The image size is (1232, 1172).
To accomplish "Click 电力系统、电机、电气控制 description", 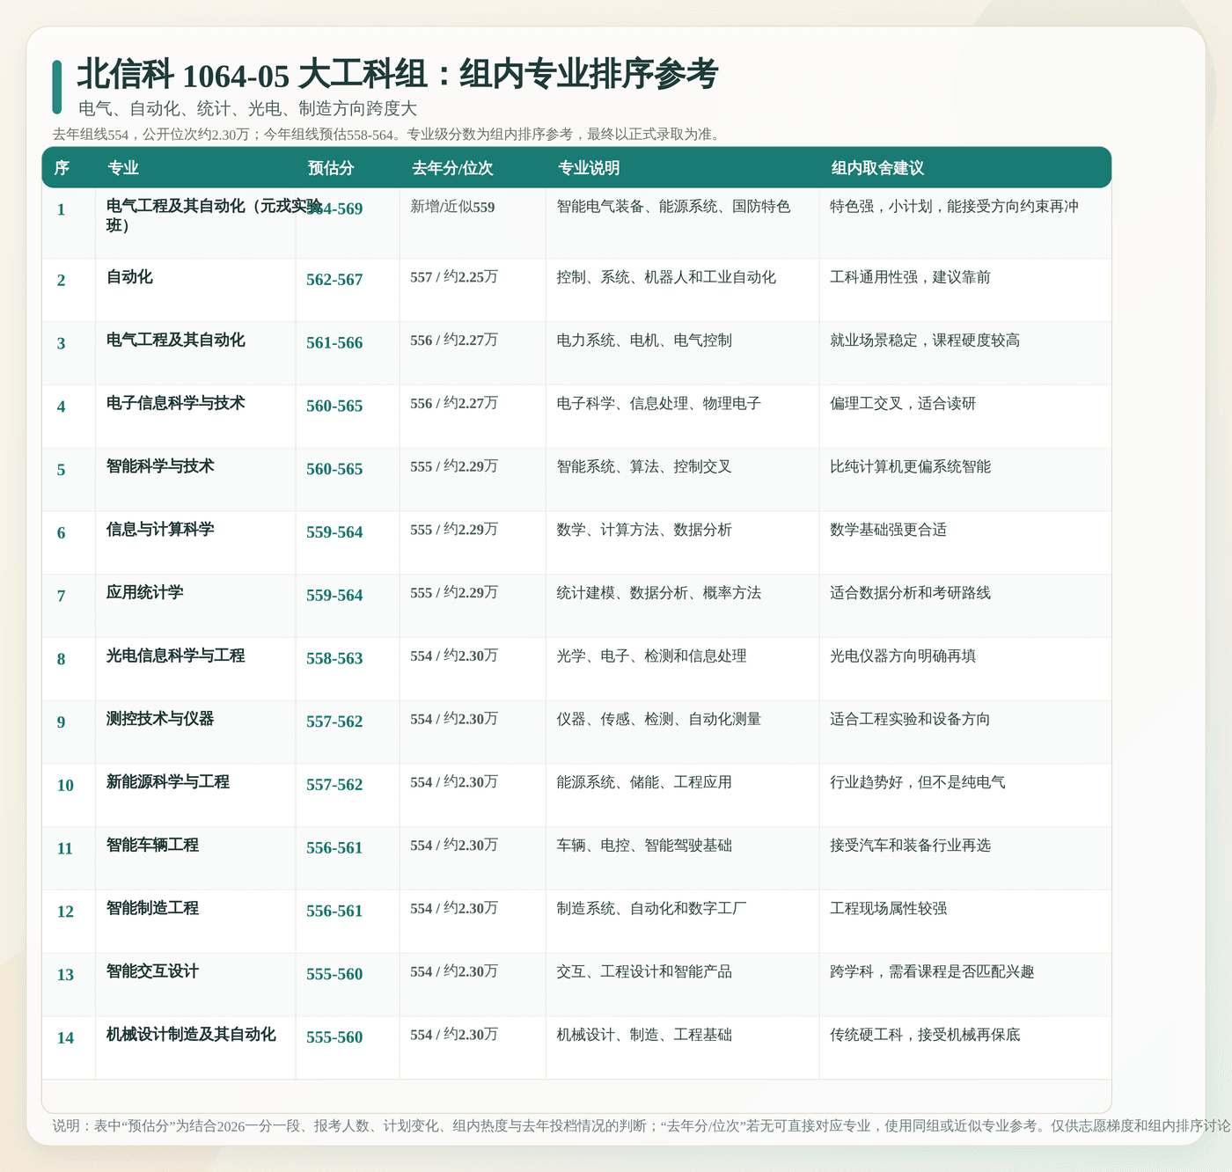I will [644, 341].
